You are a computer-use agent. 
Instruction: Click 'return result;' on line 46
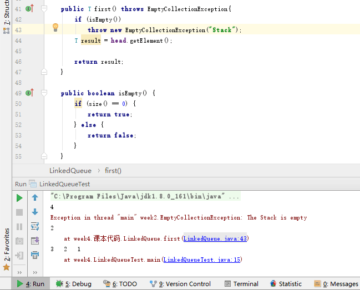click(99, 62)
